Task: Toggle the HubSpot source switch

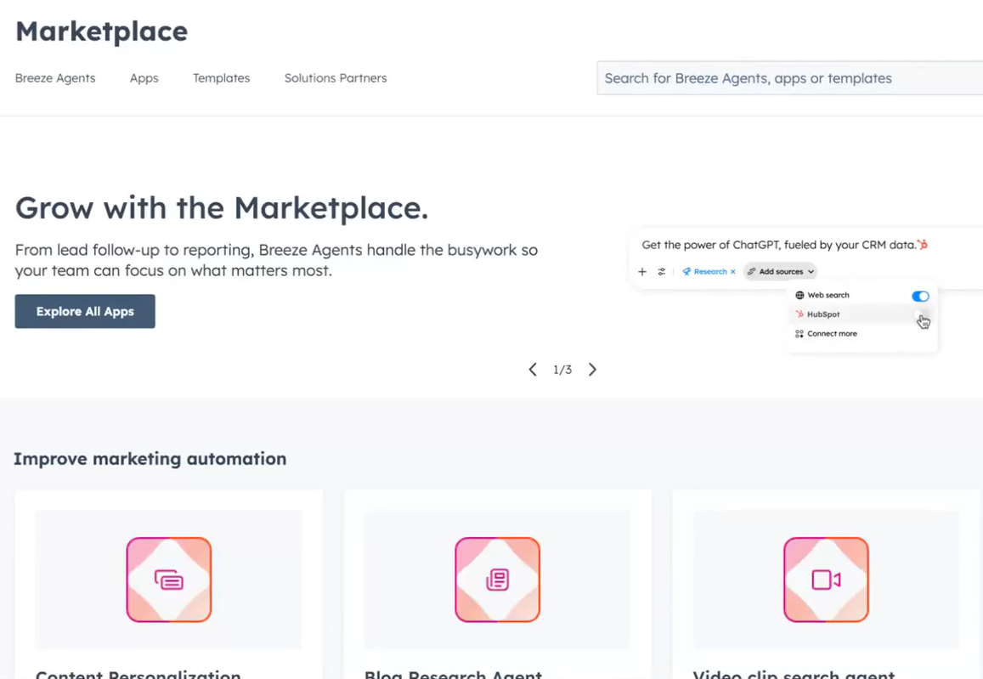Action: 920,314
